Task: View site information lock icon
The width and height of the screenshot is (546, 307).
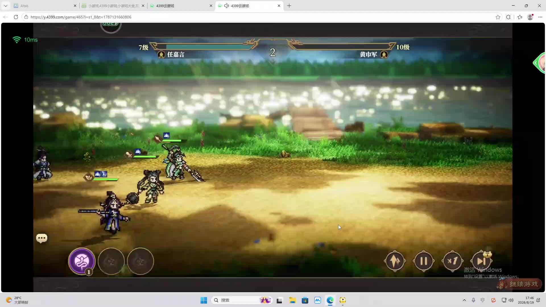Action: [26, 17]
